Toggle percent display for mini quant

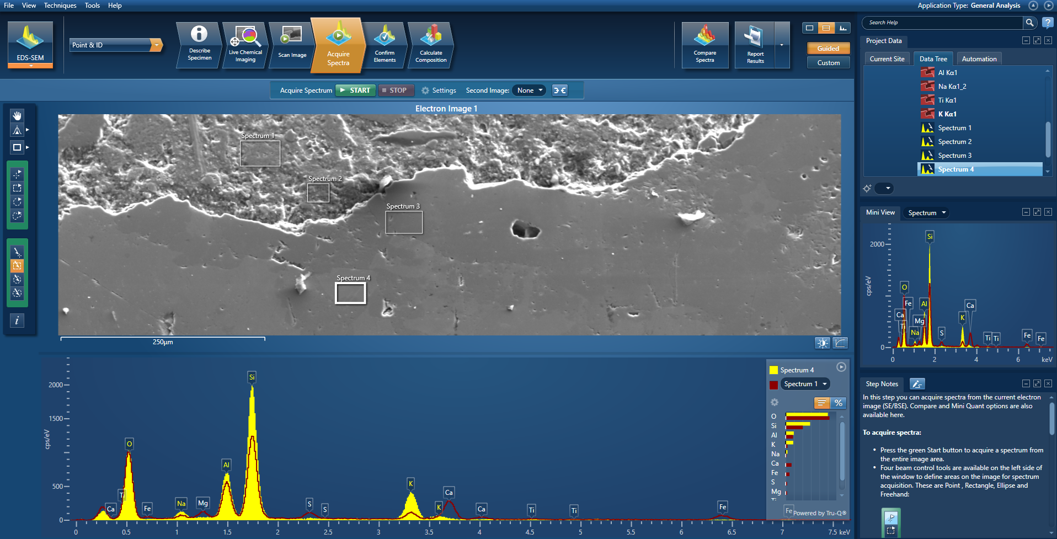(839, 403)
